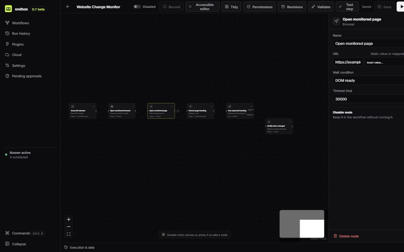Click the menu dot on 'Every 30 minutes' node
This screenshot has width=404, height=252.
point(94,106)
